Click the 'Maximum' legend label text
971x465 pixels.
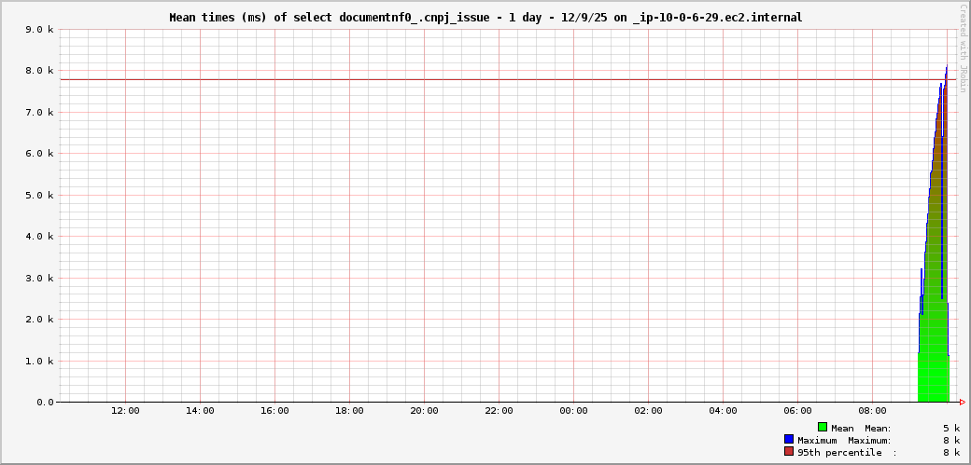pyautogui.click(x=819, y=440)
